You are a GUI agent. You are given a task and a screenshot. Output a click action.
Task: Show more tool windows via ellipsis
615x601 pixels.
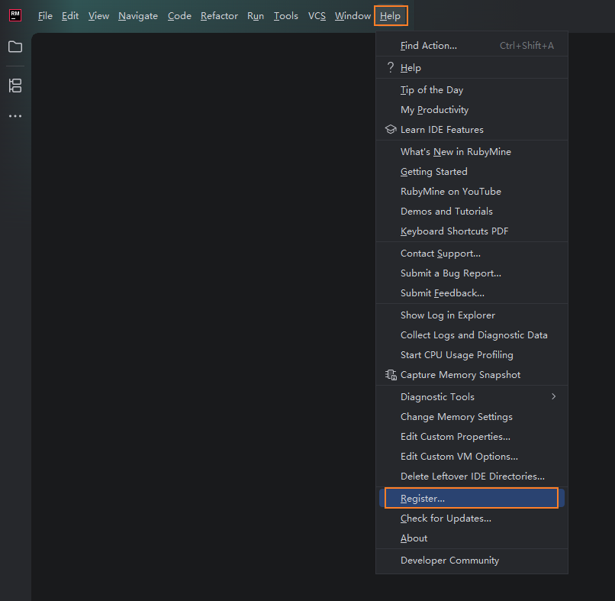15,116
